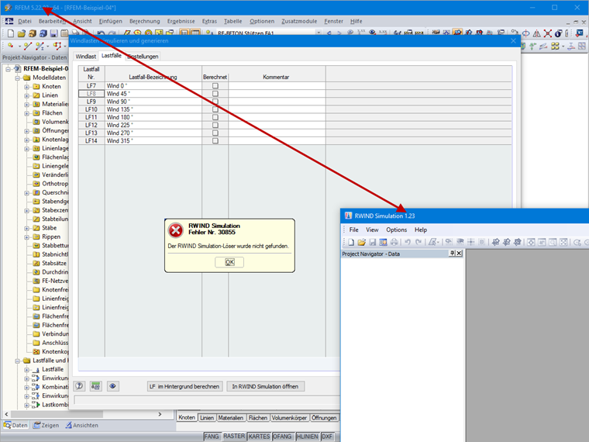Open the File menu in RWIND
The height and width of the screenshot is (442, 589).
tap(354, 230)
